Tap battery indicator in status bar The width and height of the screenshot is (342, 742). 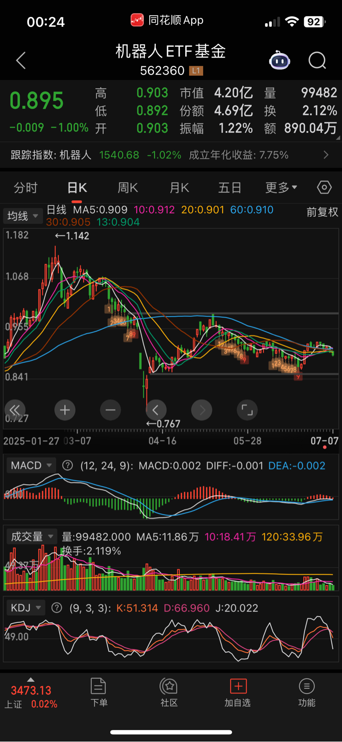tap(315, 21)
